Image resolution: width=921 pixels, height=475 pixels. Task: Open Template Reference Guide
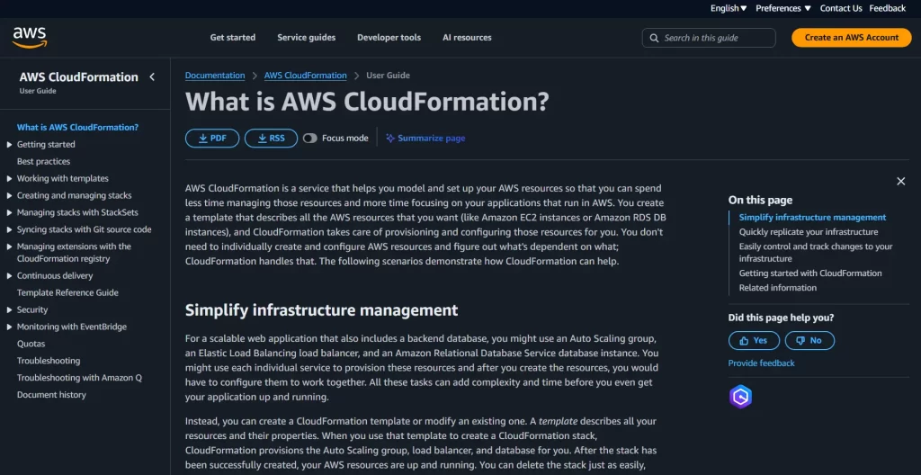pyautogui.click(x=67, y=292)
